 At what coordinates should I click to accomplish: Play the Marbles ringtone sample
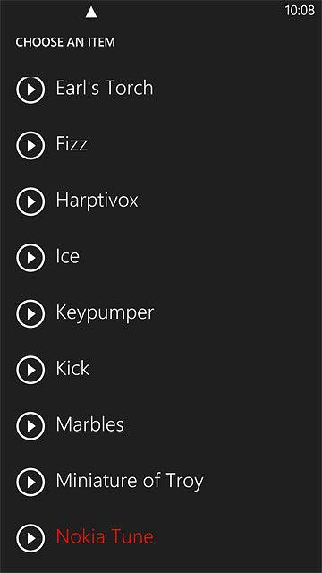click(30, 426)
